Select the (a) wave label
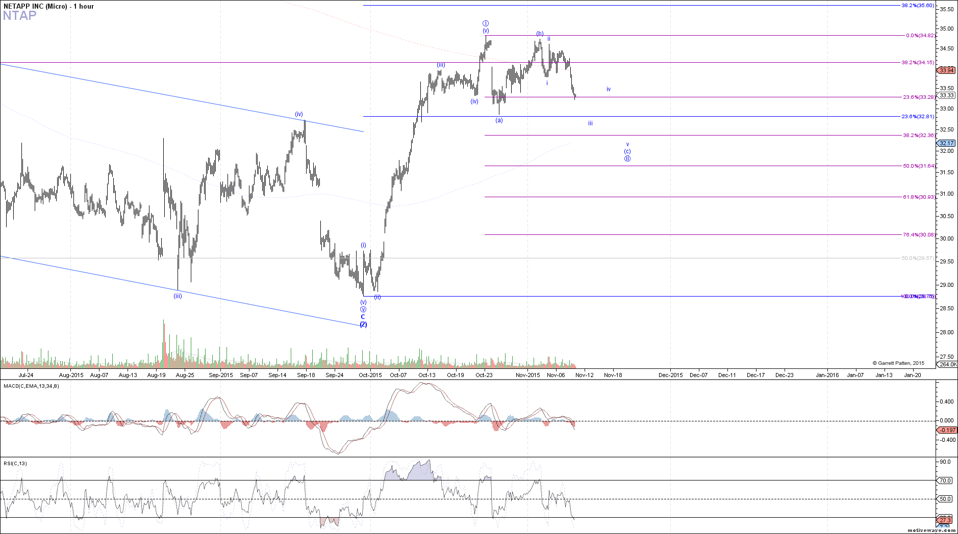Image resolution: width=958 pixels, height=534 pixels. pos(499,120)
